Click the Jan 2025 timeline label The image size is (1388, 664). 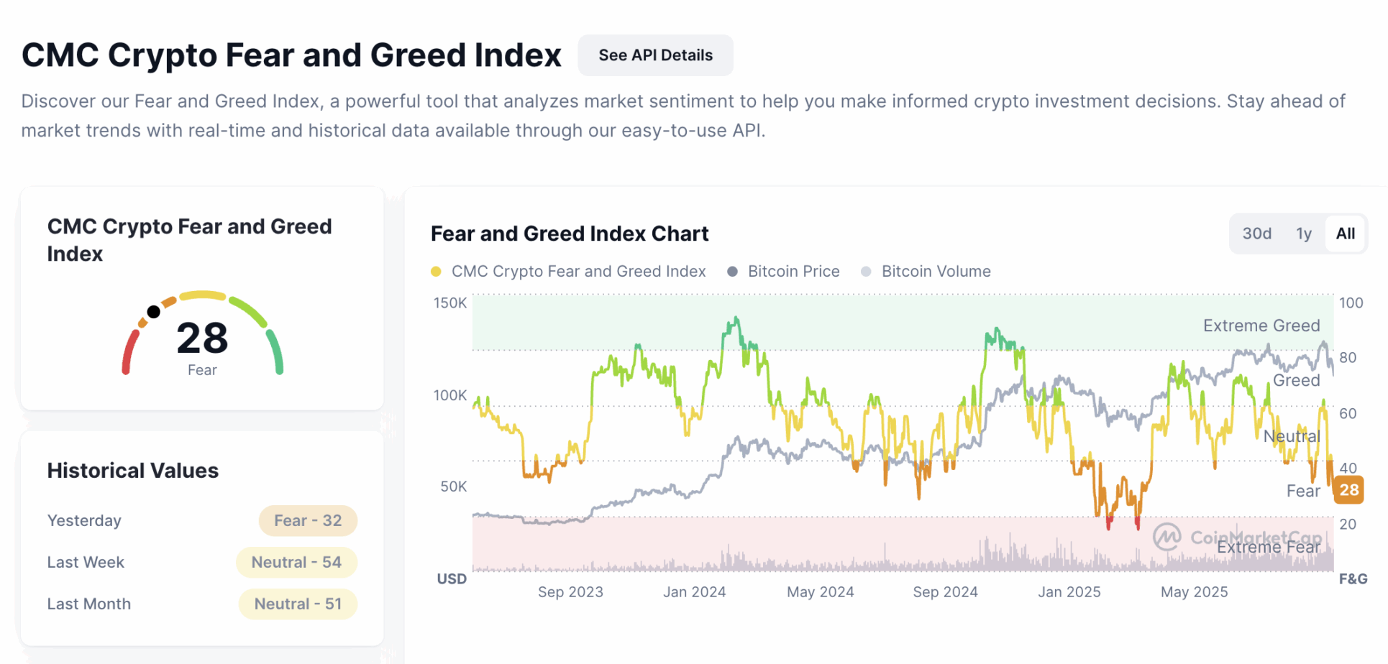pyautogui.click(x=1069, y=592)
